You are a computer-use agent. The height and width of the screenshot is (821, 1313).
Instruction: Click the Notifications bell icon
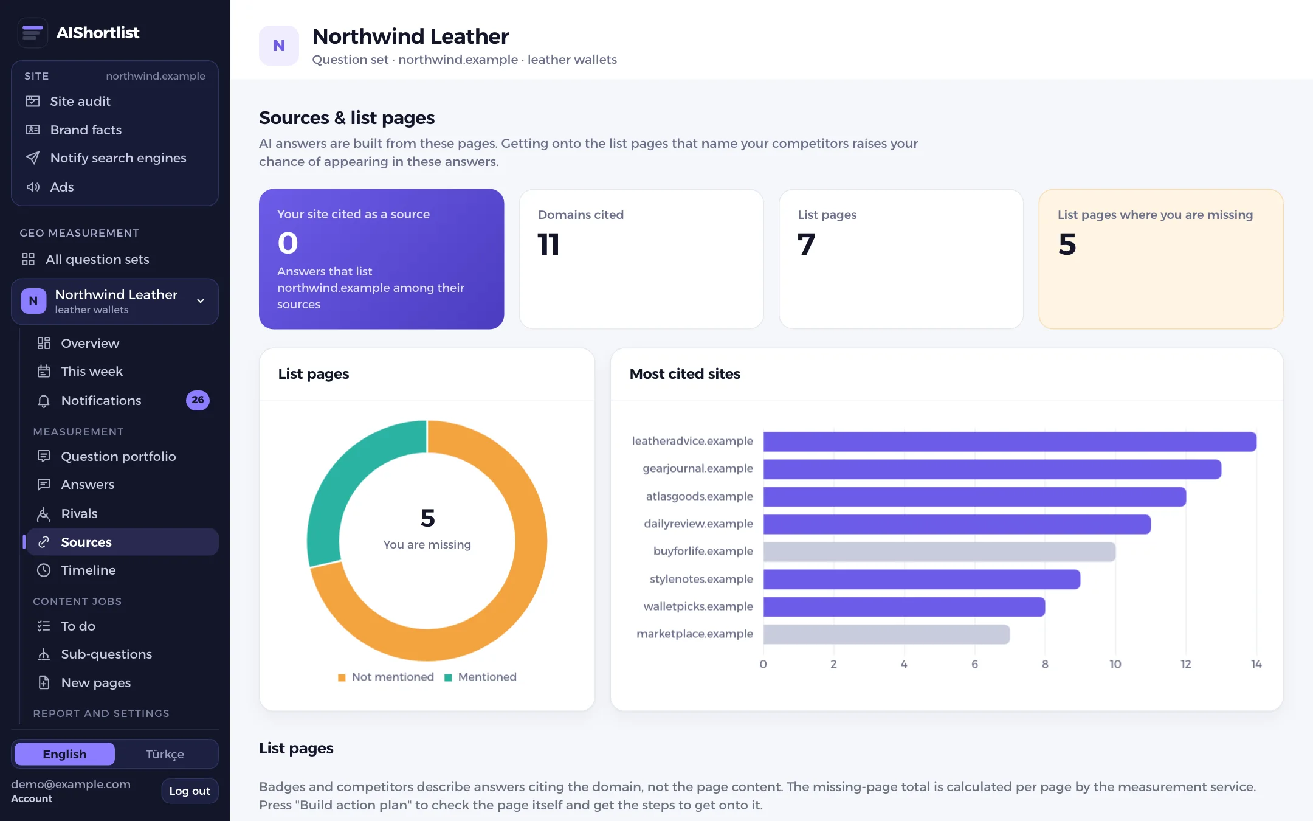[44, 401]
